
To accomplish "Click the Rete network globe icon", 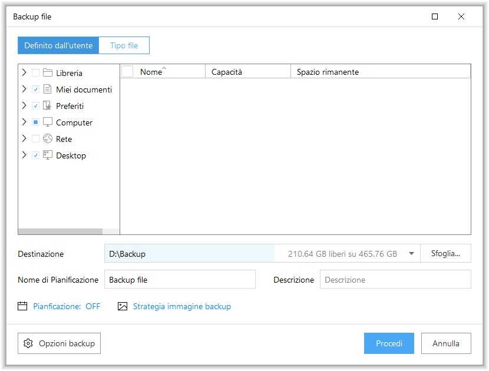I will [48, 139].
